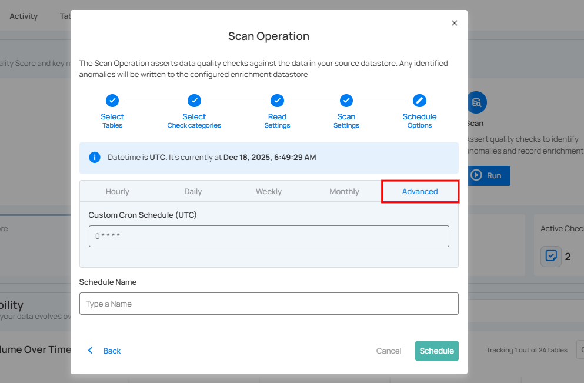584x383 pixels.
Task: Switch to the Hourly schedule tab
Action: point(118,191)
